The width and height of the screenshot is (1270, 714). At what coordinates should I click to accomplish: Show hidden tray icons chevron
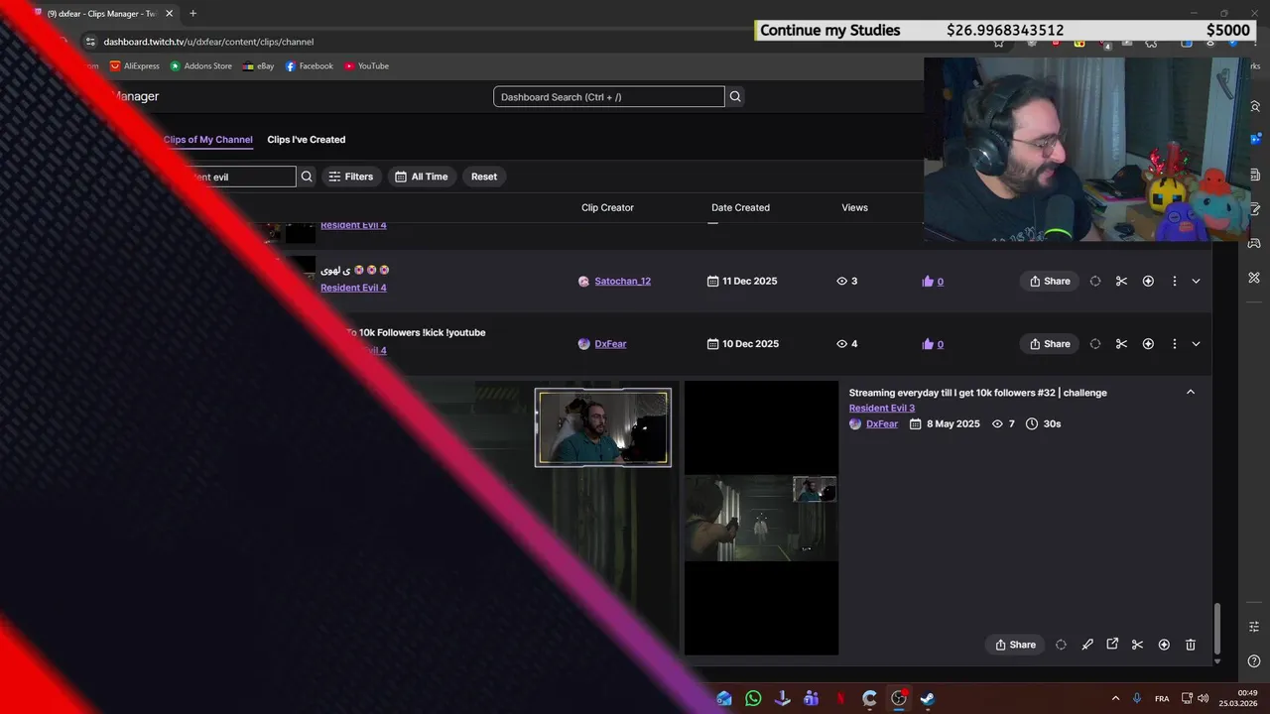[1115, 698]
